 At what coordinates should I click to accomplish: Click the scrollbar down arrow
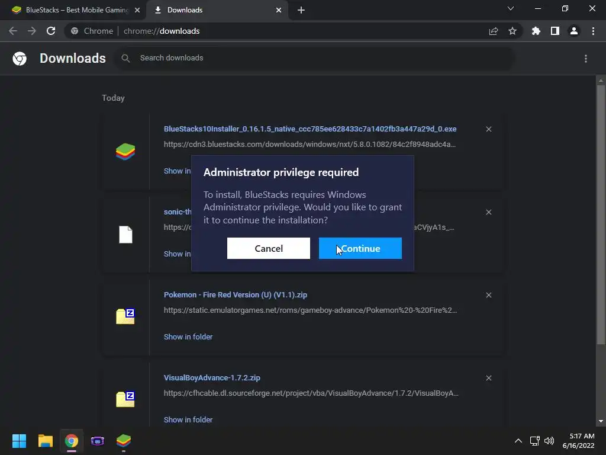[601, 421]
